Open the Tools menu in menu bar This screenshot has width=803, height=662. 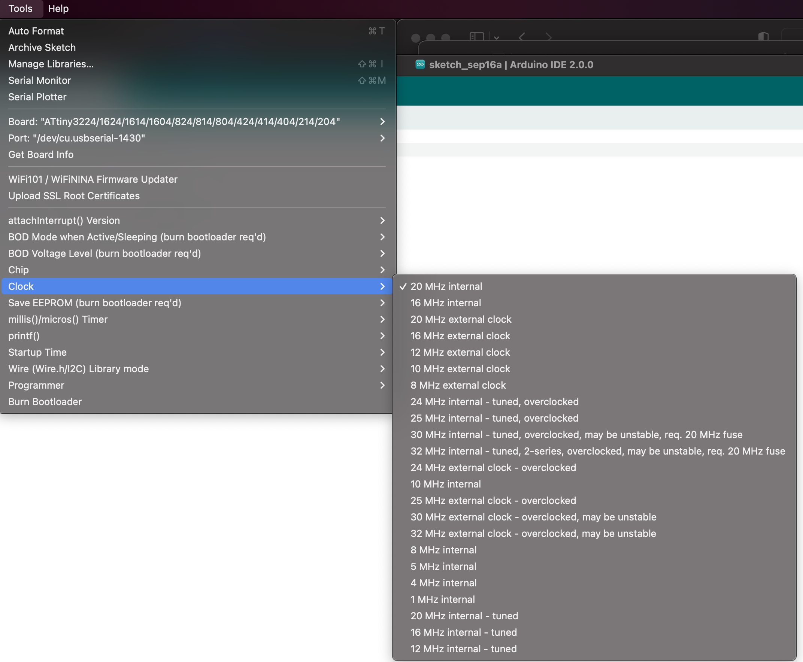(21, 8)
